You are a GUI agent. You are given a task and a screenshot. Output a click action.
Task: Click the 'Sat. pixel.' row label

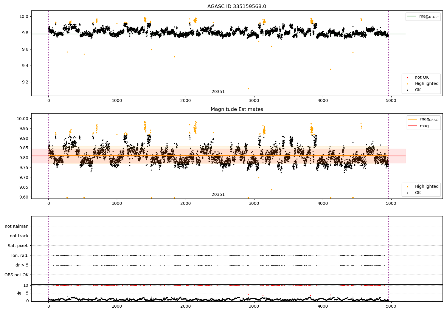click(x=18, y=246)
